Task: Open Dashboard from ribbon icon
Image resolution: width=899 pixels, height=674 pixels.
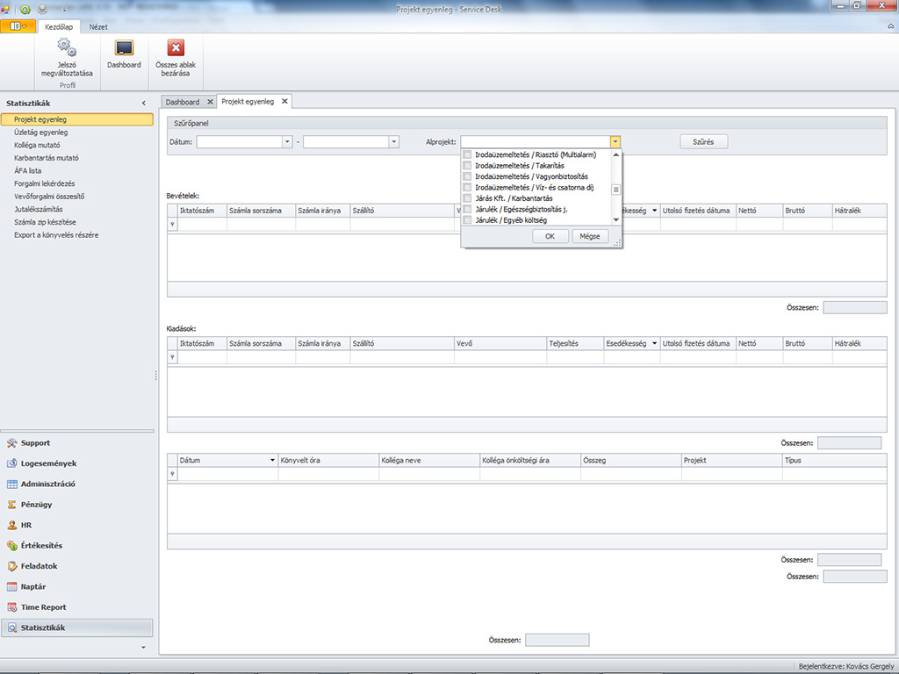Action: tap(124, 47)
